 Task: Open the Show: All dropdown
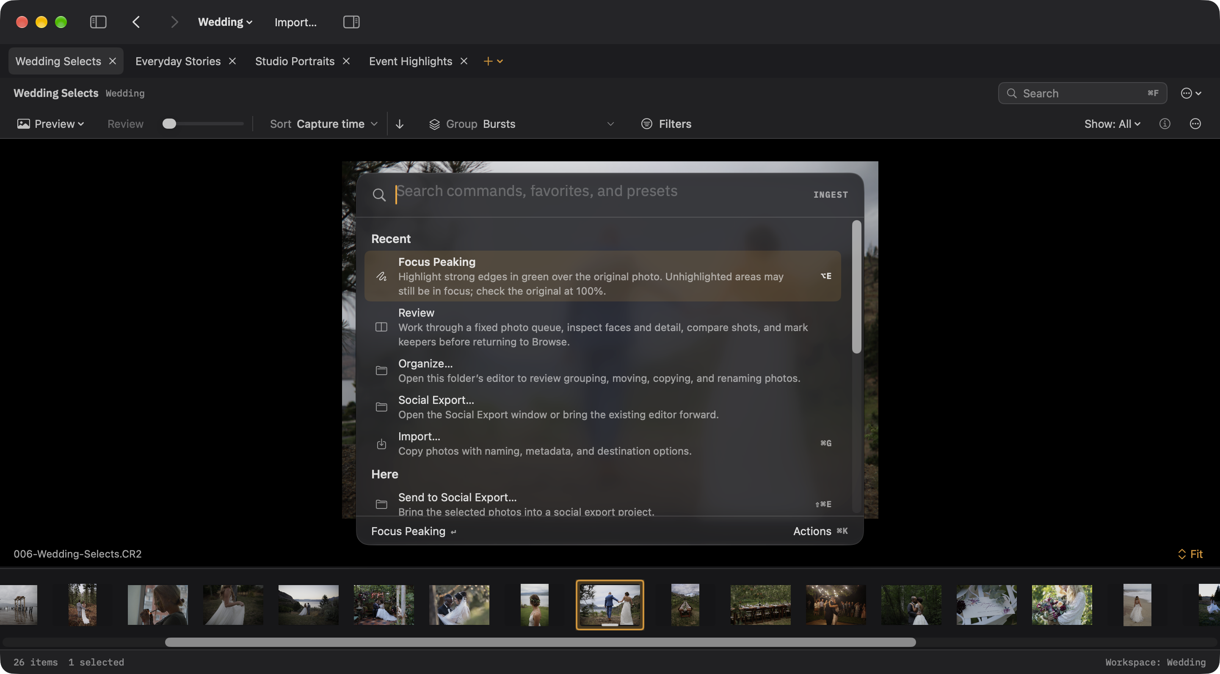point(1112,124)
